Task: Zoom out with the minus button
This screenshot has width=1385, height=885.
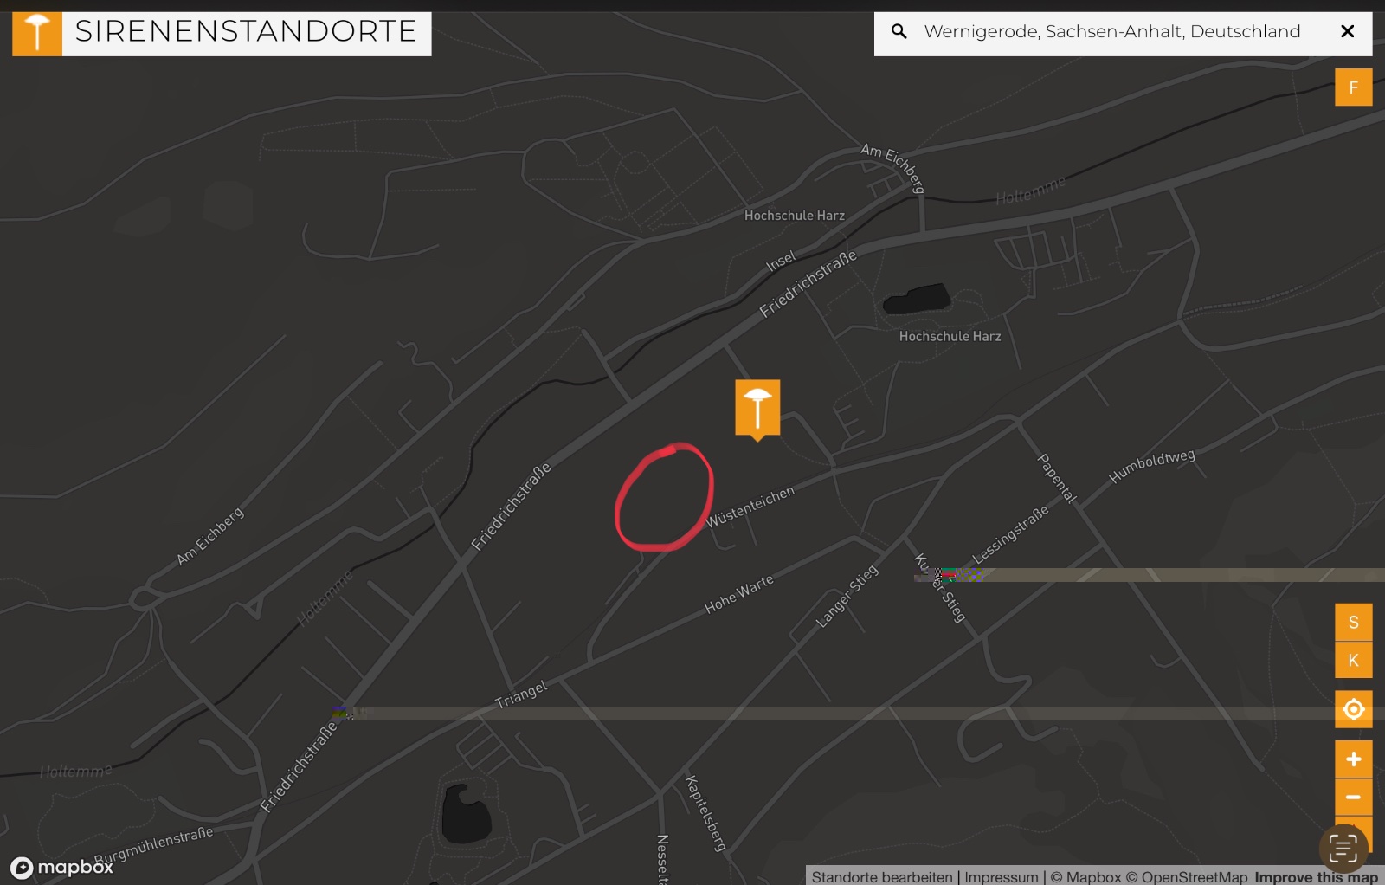Action: [1353, 797]
